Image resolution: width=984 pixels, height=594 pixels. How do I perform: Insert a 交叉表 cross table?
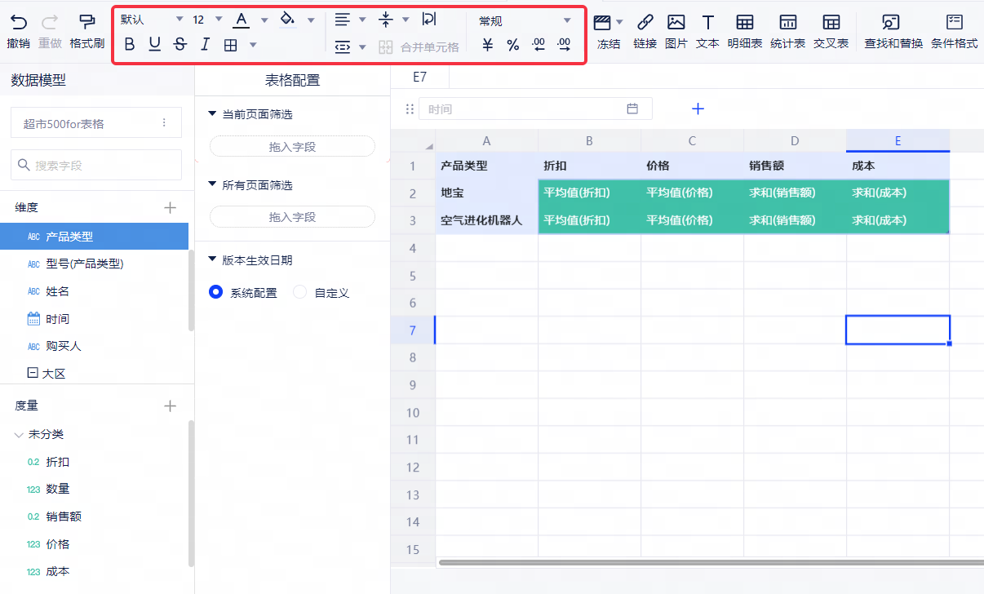point(831,29)
